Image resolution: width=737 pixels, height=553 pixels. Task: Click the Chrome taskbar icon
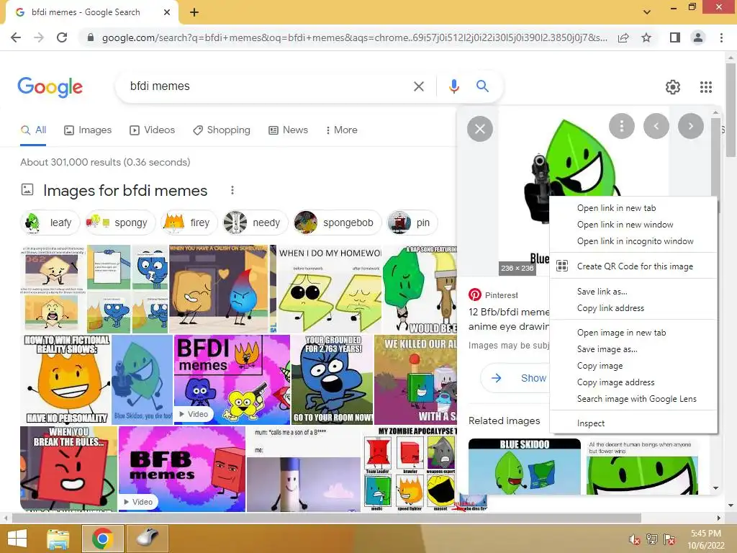(102, 539)
